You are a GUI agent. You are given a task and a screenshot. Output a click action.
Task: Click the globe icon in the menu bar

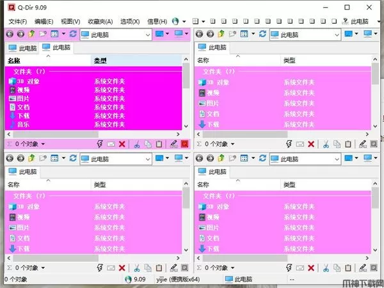coord(175,21)
